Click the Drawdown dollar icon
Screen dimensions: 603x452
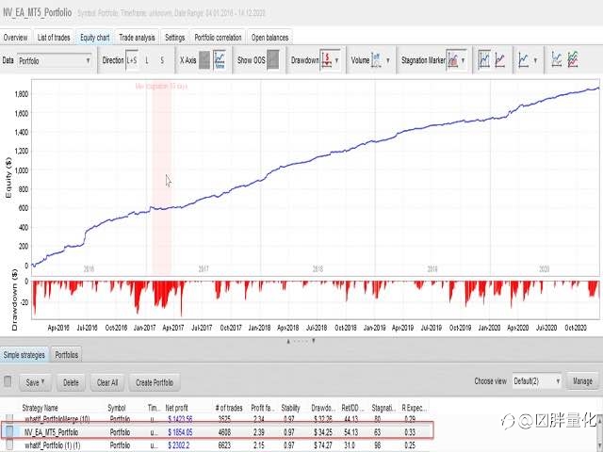pyautogui.click(x=327, y=60)
